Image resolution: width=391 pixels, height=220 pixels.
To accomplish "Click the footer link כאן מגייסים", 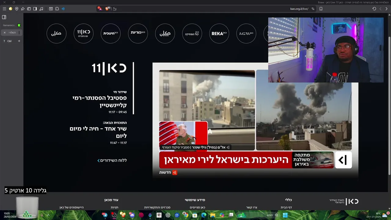I will click(x=197, y=207).
